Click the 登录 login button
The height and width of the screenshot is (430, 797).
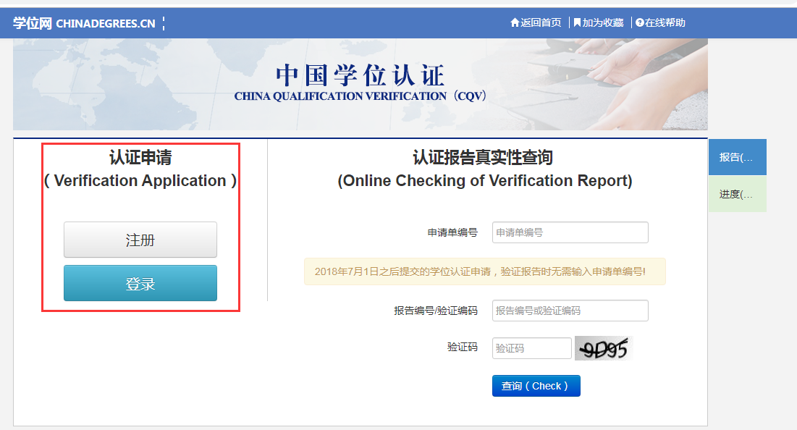(x=140, y=283)
